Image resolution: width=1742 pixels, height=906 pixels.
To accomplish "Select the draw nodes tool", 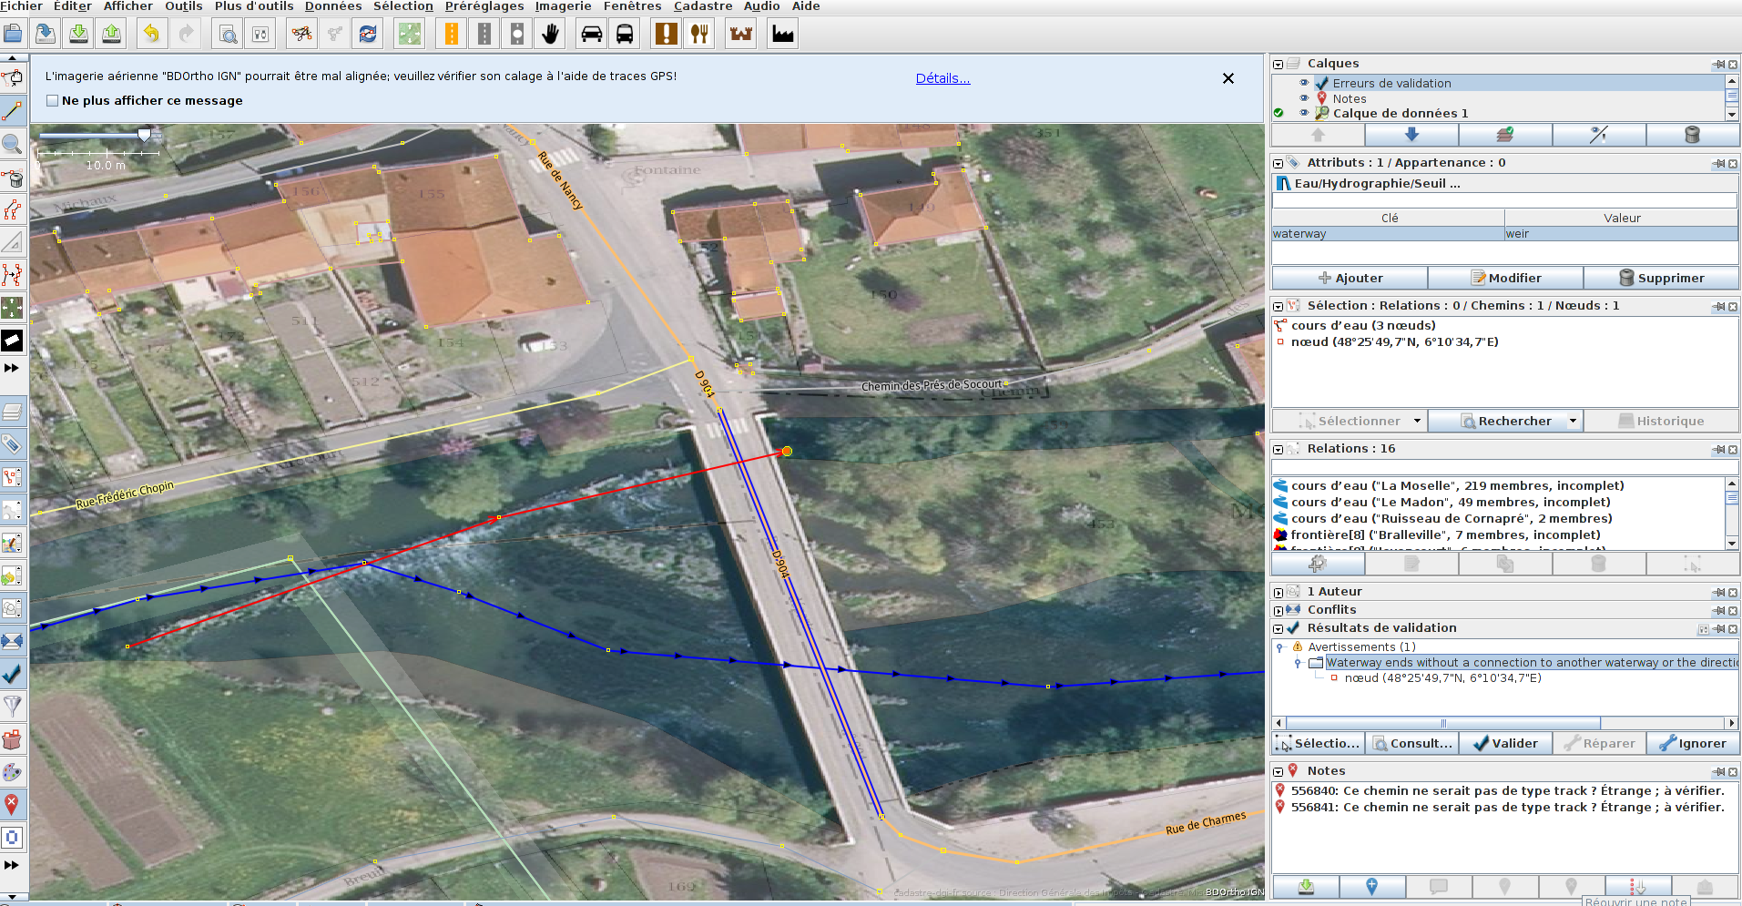I will 12,111.
